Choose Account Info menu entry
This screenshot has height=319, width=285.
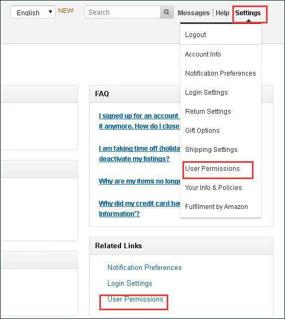(x=203, y=54)
